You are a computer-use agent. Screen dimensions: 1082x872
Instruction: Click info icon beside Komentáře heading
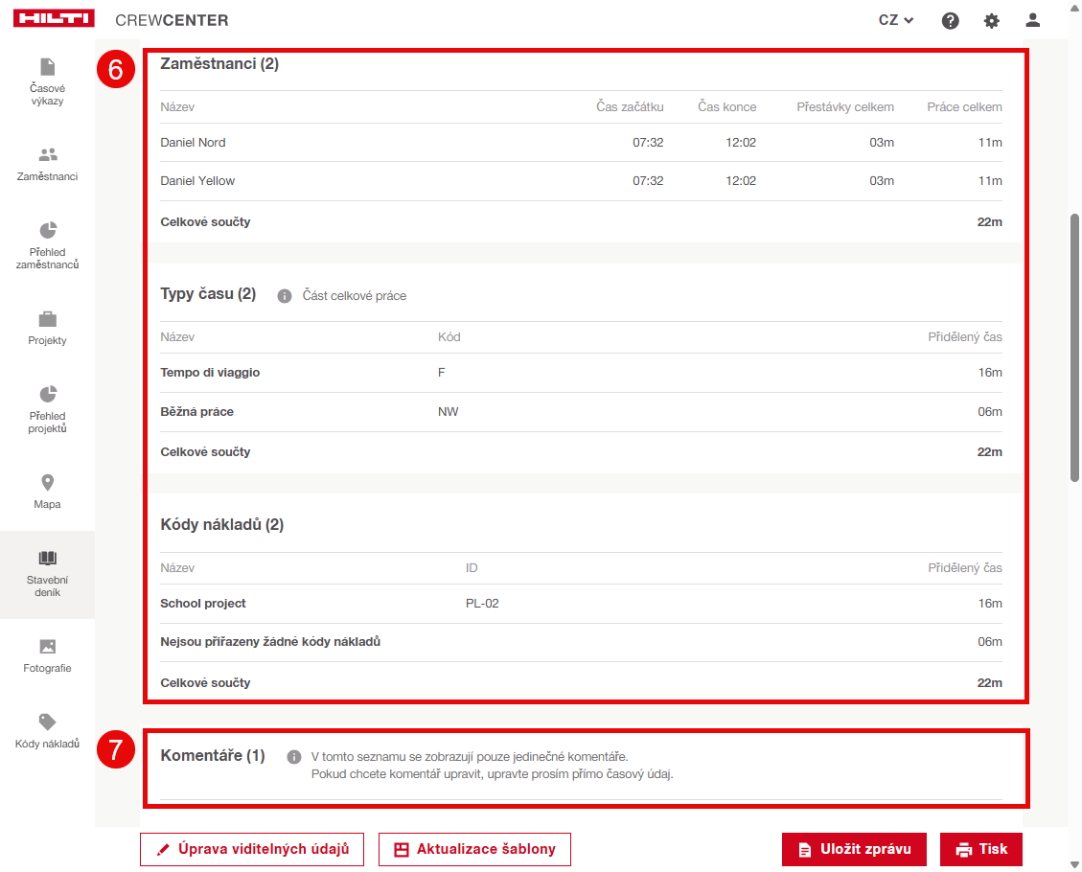click(294, 757)
